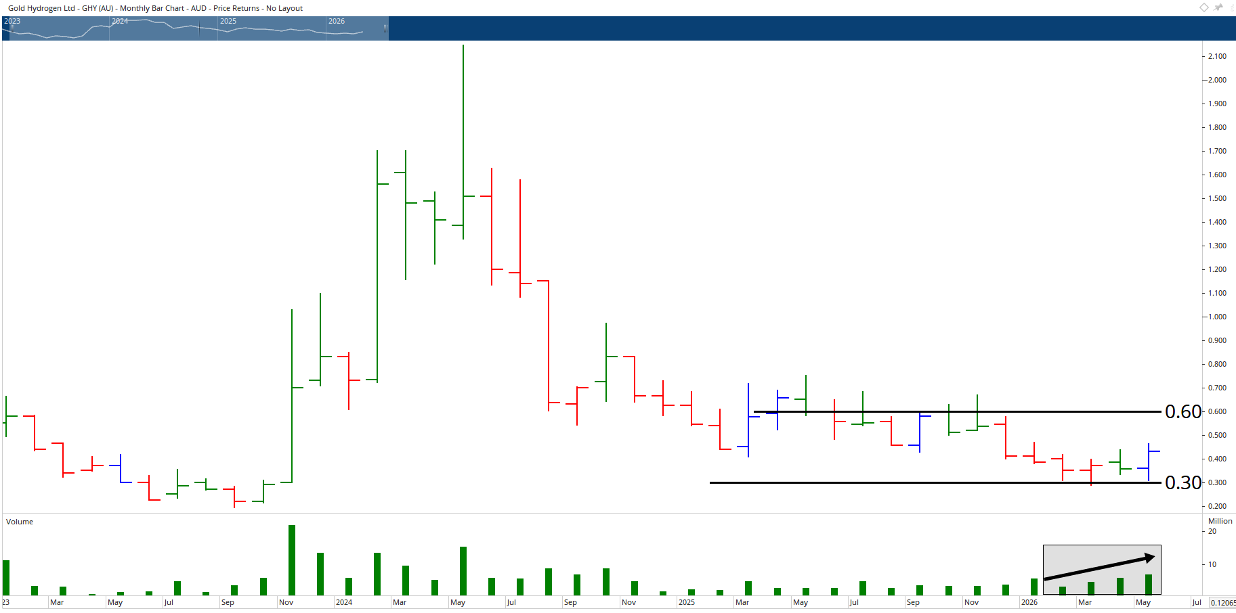Viewport: 1236px width, 613px height.
Task: Click the '2026' date axis label at bottom
Action: tap(1029, 602)
